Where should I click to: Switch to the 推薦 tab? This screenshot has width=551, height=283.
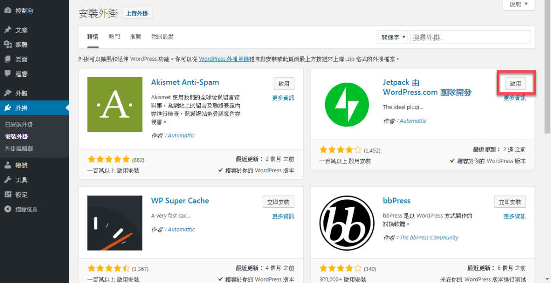tap(135, 37)
